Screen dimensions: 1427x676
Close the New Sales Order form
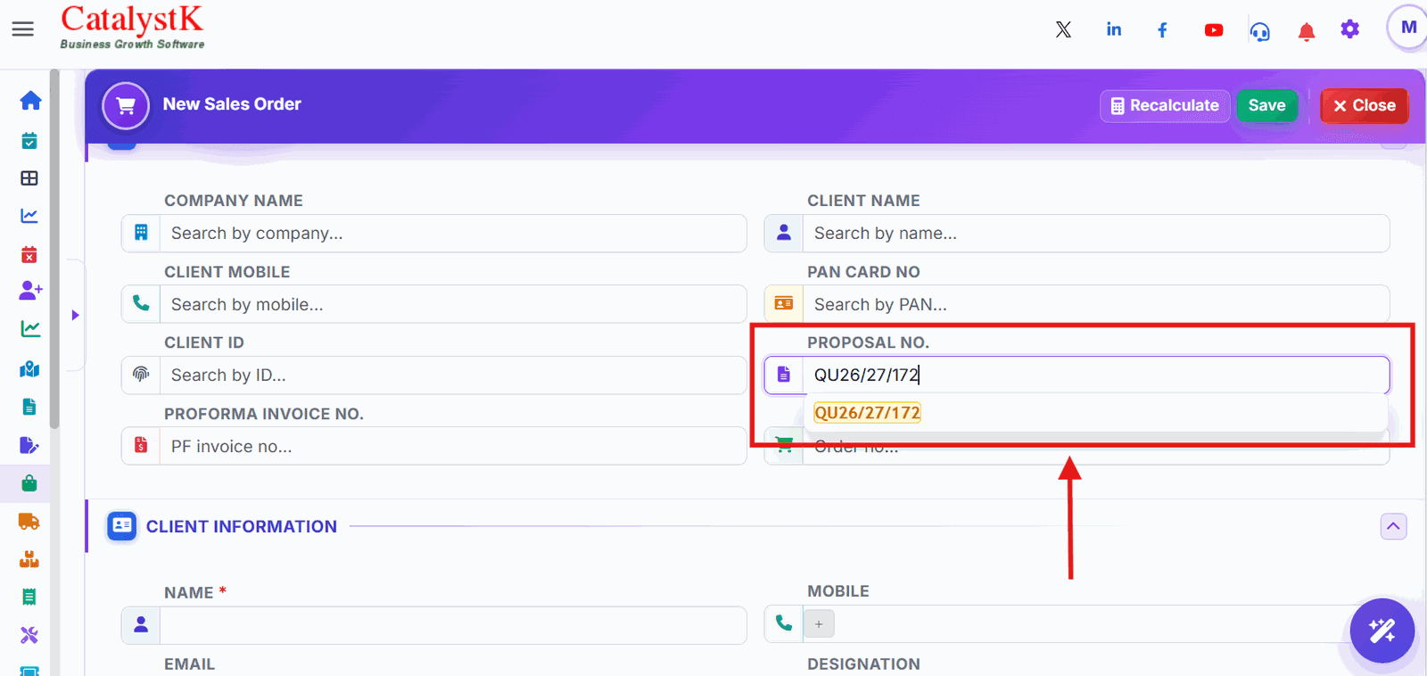click(x=1364, y=105)
